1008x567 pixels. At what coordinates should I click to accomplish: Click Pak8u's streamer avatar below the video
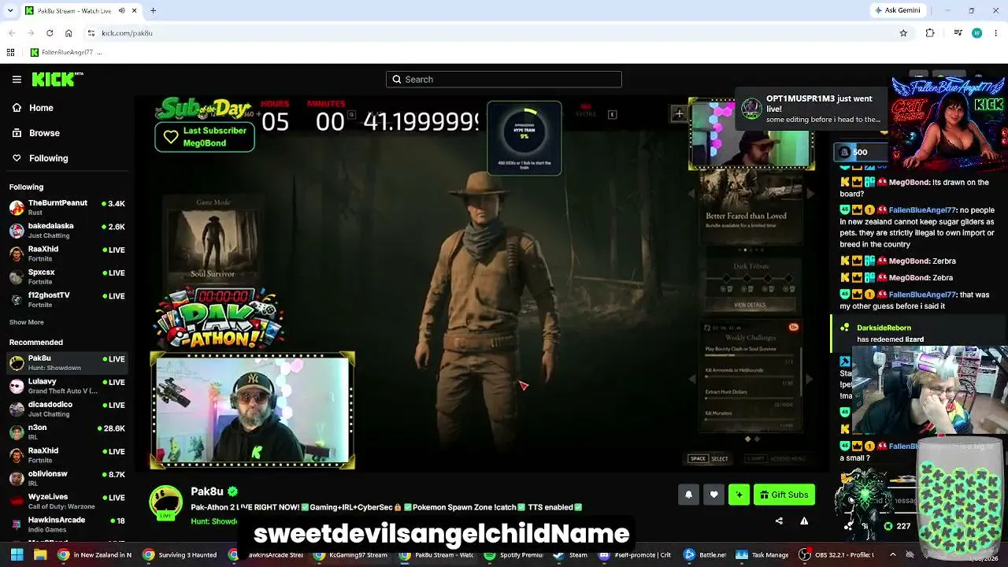click(166, 502)
